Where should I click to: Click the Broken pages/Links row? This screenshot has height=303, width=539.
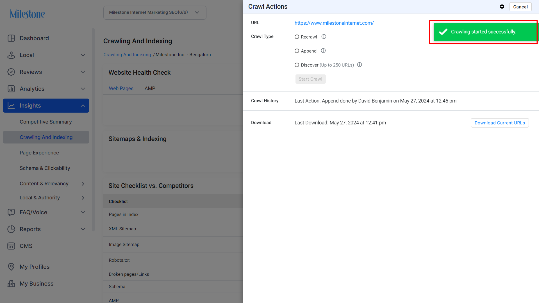(x=173, y=274)
